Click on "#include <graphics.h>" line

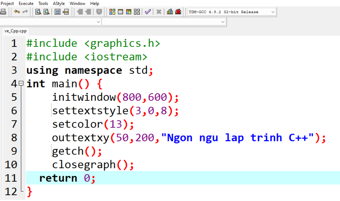(x=93, y=43)
